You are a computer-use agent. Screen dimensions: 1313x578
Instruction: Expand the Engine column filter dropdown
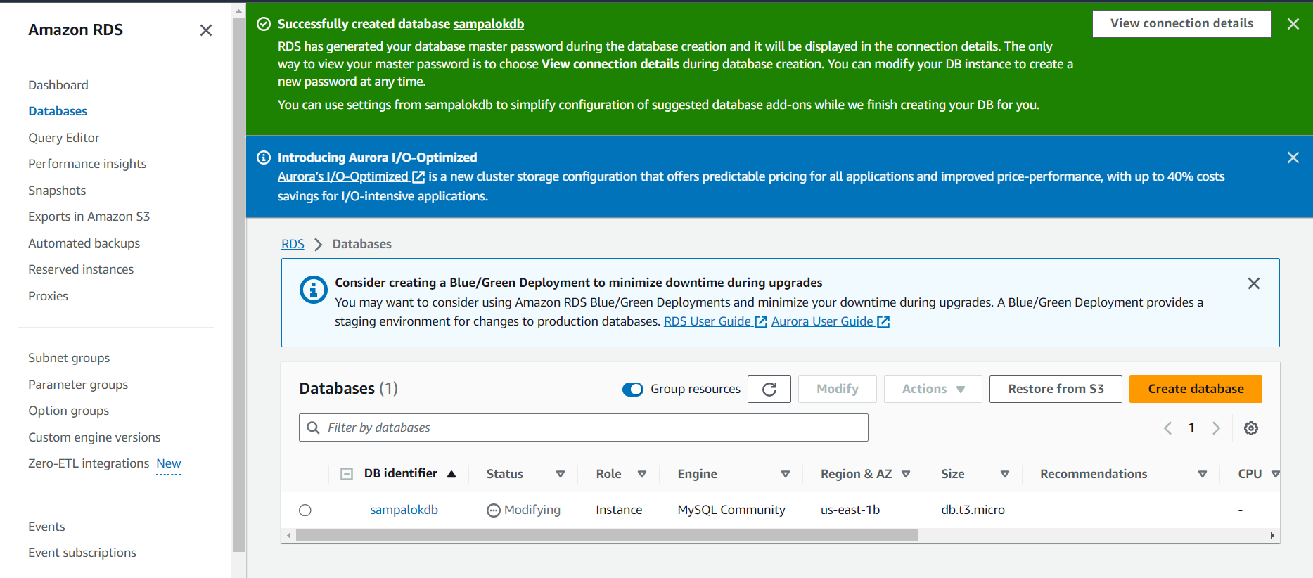coord(786,474)
